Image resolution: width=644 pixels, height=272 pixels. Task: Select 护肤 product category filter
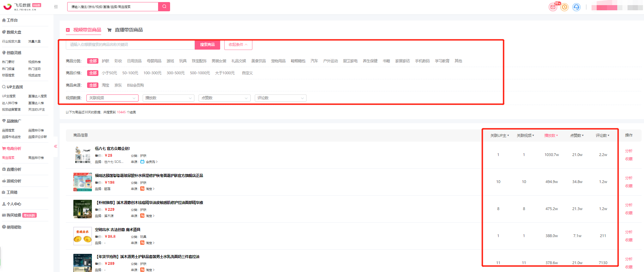[x=106, y=61]
